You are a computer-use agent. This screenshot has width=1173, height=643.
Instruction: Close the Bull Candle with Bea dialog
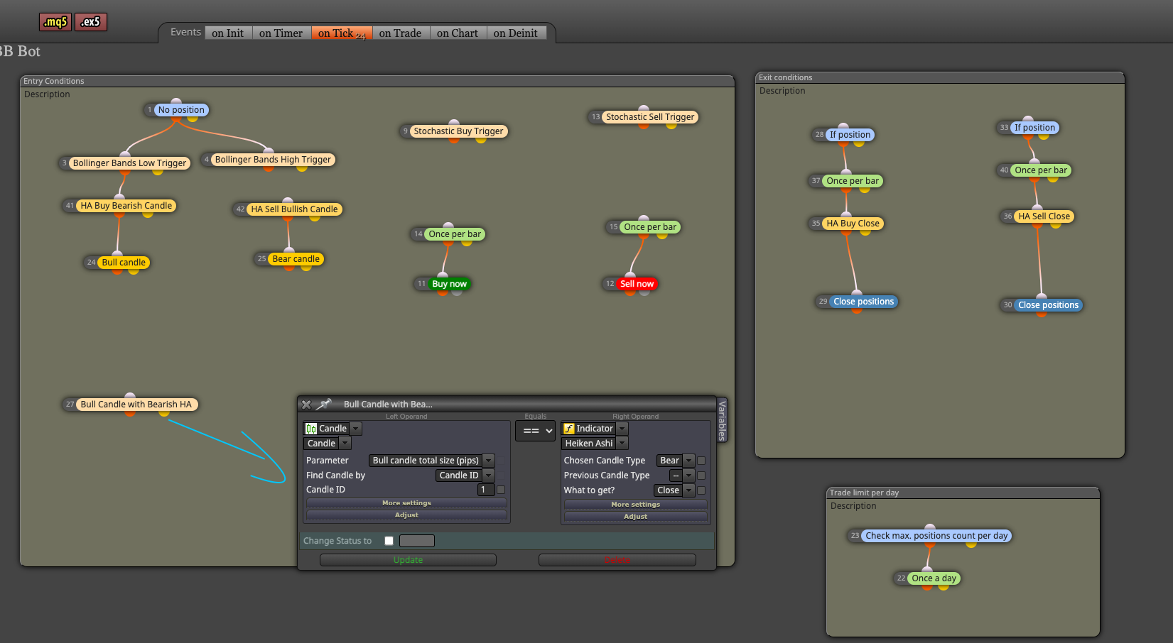306,405
